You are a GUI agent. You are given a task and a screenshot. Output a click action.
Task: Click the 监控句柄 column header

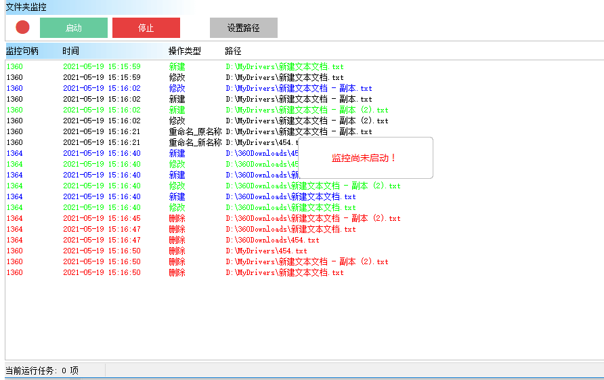tap(22, 51)
